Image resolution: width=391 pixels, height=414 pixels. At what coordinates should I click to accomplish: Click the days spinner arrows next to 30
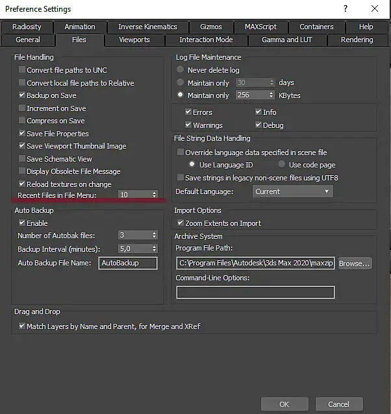[272, 82]
